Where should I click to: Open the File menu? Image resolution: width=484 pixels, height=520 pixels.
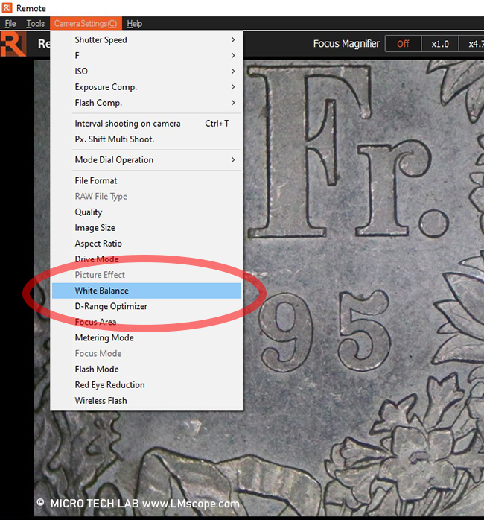point(10,24)
